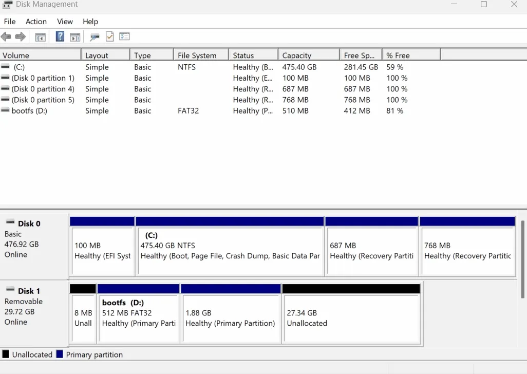Click the Healthy (B... status cell
527x374 pixels.
[253, 67]
